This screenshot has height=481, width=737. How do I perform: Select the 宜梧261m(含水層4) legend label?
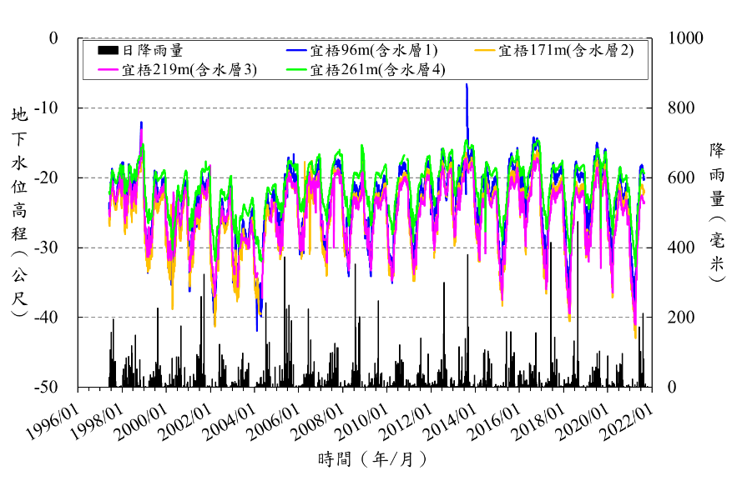pos(377,70)
